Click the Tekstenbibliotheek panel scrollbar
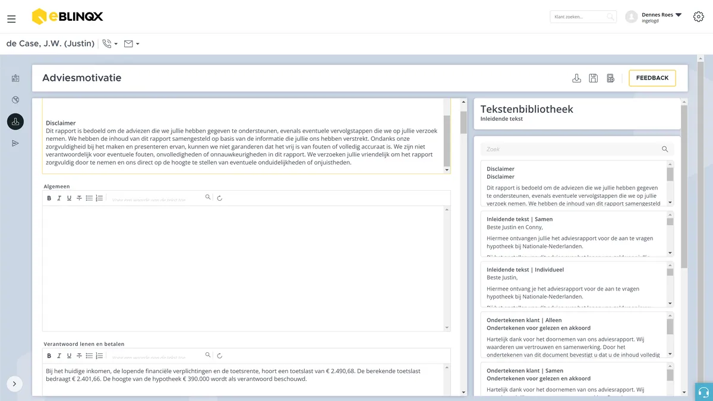Viewport: 713px width, 401px height. click(x=684, y=185)
